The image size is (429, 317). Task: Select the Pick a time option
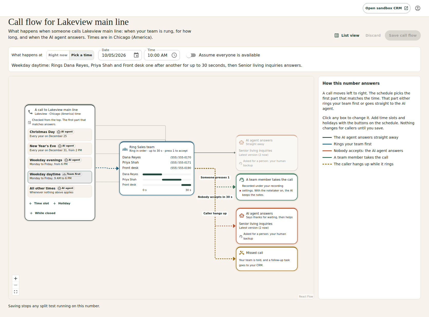pyautogui.click(x=82, y=55)
